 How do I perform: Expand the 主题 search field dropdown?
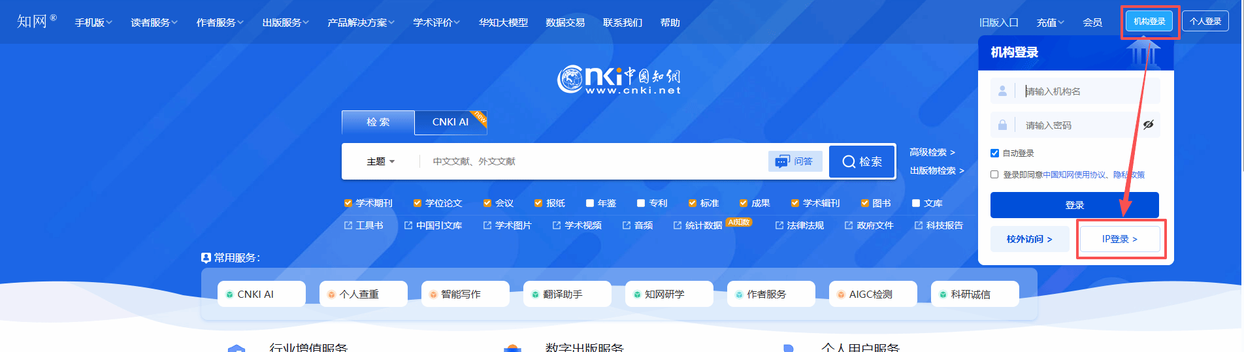(380, 161)
